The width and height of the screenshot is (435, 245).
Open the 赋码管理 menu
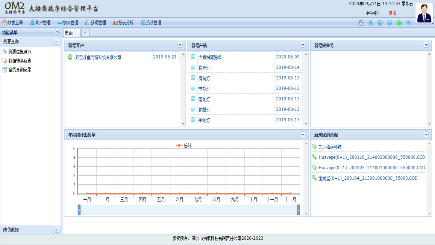95,23
